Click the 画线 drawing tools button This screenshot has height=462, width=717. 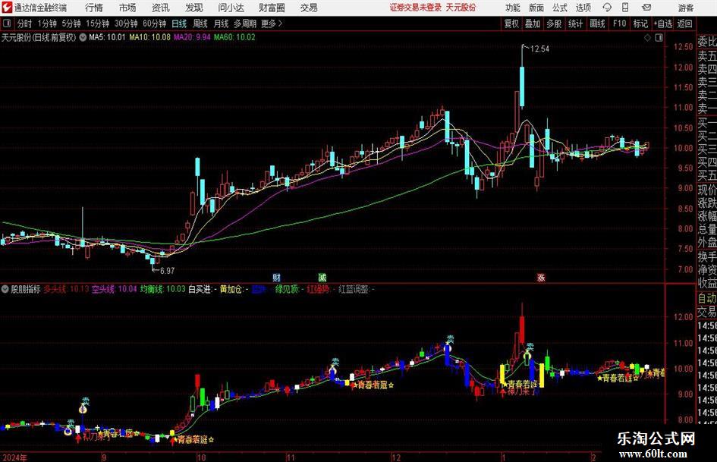point(597,24)
